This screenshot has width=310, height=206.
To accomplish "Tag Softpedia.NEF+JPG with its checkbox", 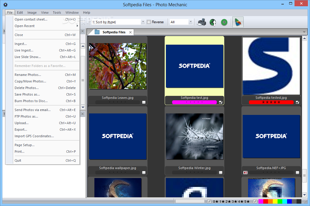I will click(297, 173).
